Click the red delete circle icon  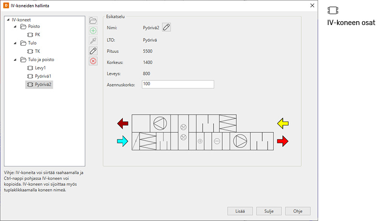pos(93,61)
